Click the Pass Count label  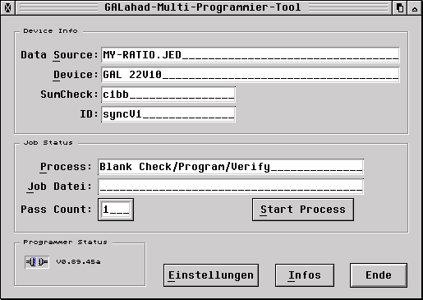(x=56, y=210)
